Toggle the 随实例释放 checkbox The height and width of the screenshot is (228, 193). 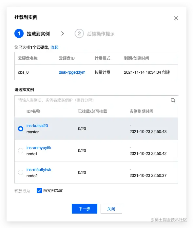[x=39, y=191]
